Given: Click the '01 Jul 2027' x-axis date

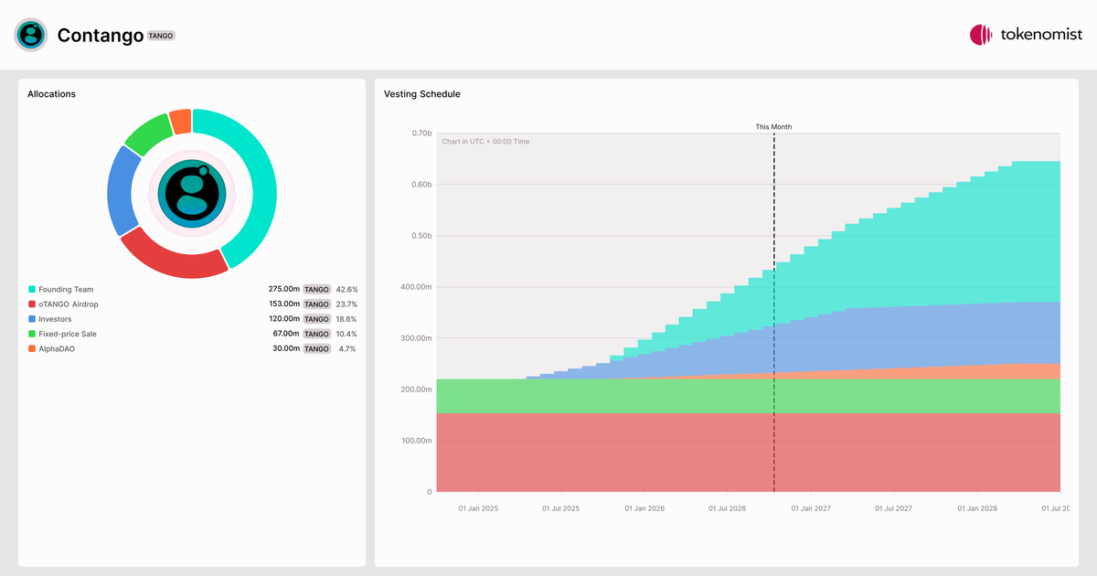Looking at the screenshot, I should pos(893,508).
